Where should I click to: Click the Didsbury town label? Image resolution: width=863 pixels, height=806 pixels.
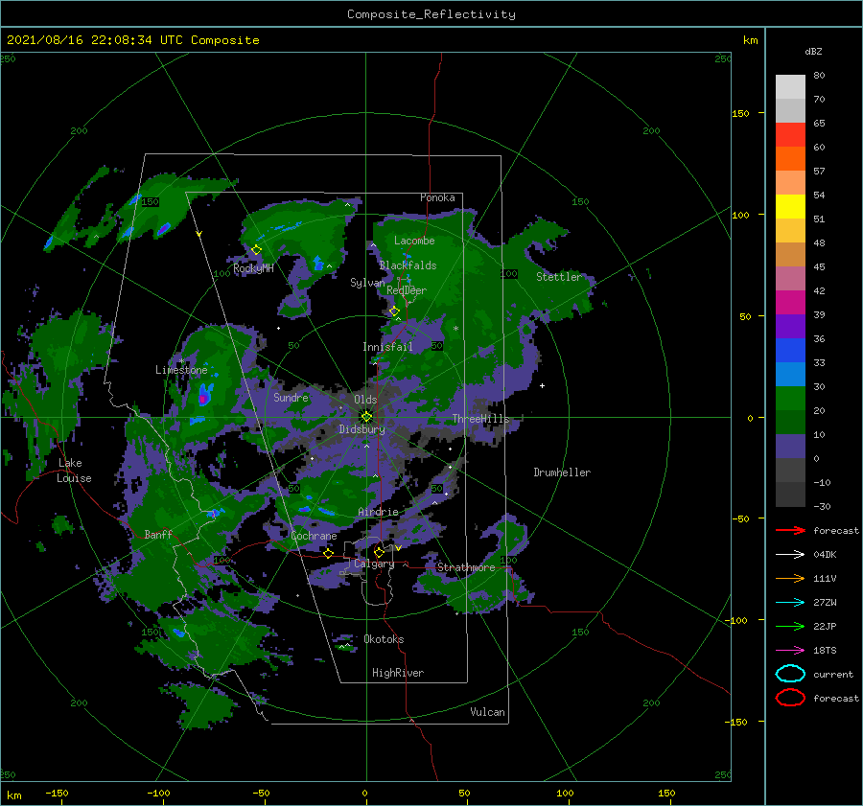362,429
